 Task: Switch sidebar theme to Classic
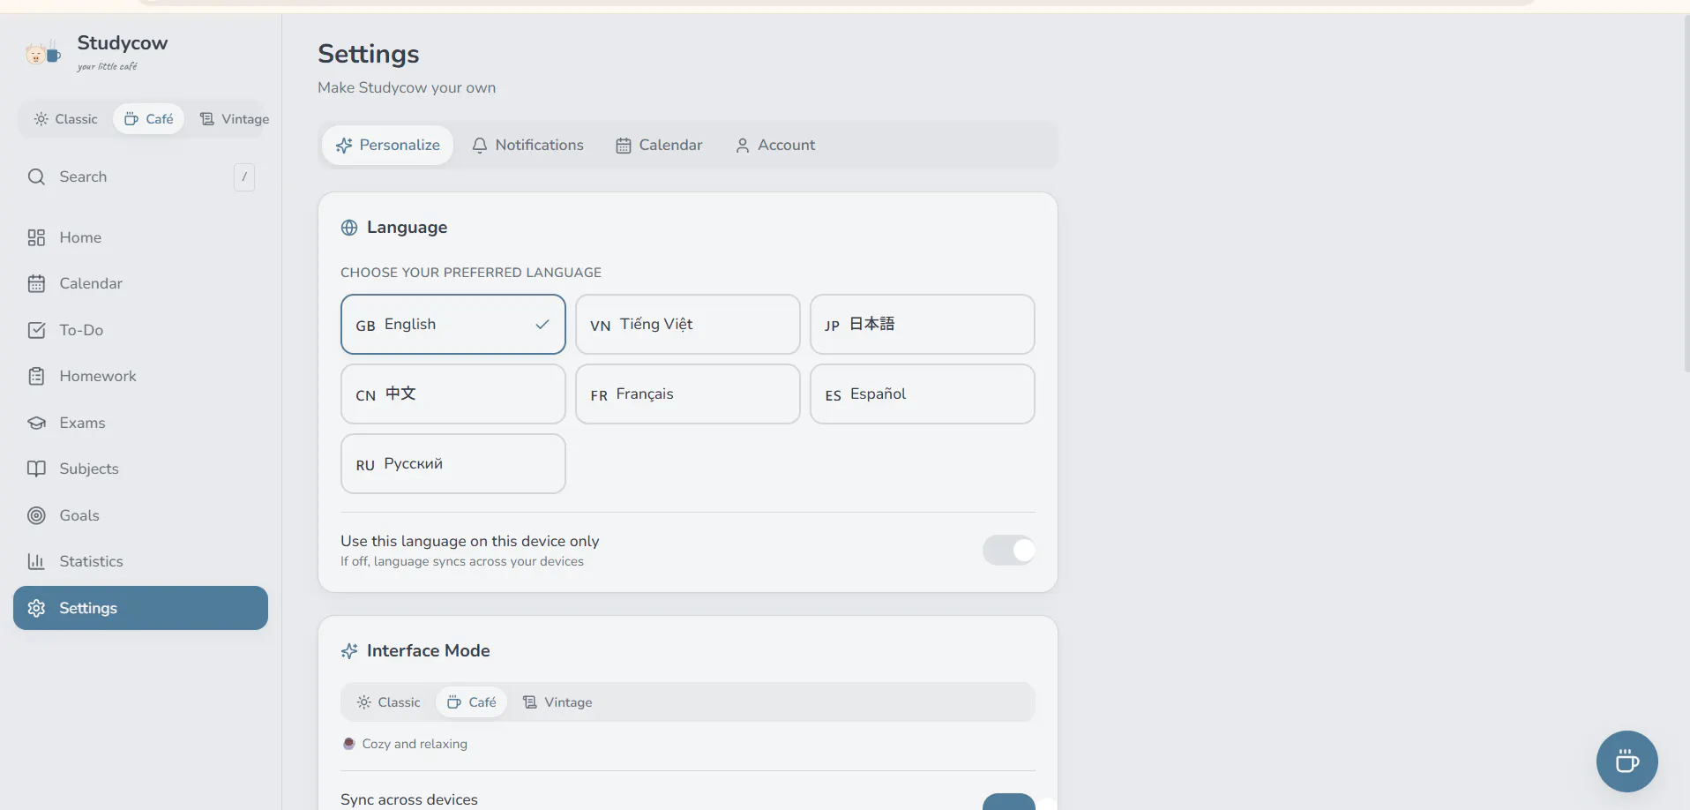click(66, 119)
